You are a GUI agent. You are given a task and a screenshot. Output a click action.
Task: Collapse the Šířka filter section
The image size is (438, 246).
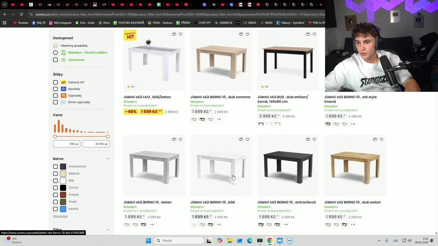point(108,230)
